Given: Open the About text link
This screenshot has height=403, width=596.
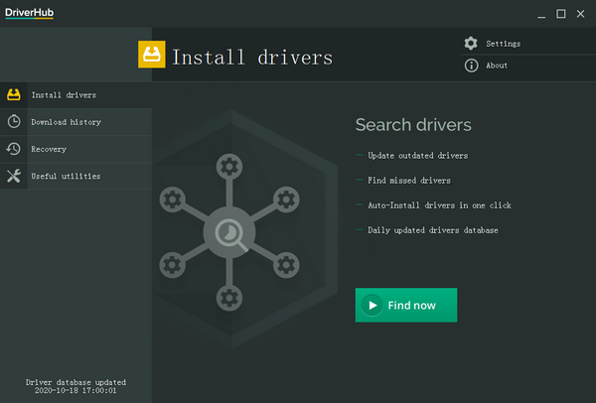Looking at the screenshot, I should pos(498,66).
